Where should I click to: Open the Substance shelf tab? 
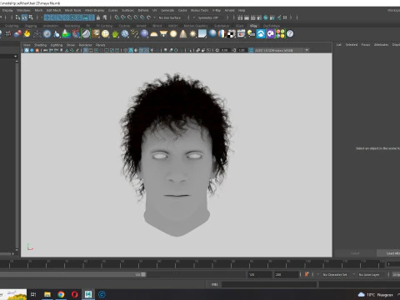tap(222, 26)
